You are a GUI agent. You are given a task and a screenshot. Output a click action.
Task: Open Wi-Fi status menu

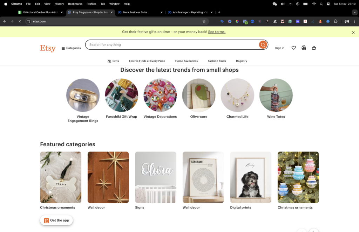314,4
